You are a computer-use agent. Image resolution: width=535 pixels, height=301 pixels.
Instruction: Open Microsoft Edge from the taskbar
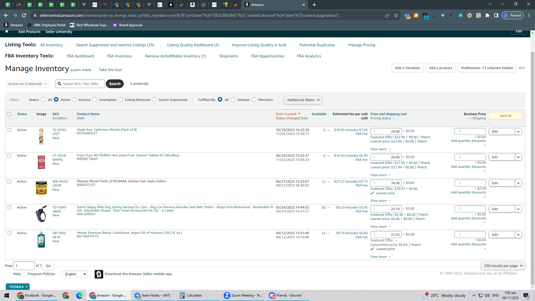[x=79, y=295]
